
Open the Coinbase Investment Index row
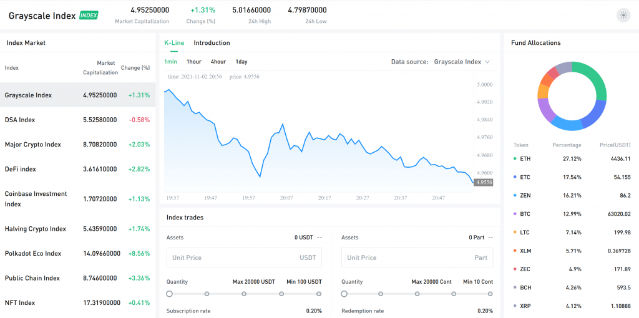coord(77,199)
